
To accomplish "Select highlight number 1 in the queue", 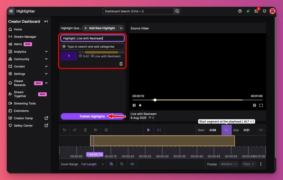I will point(69,56).
